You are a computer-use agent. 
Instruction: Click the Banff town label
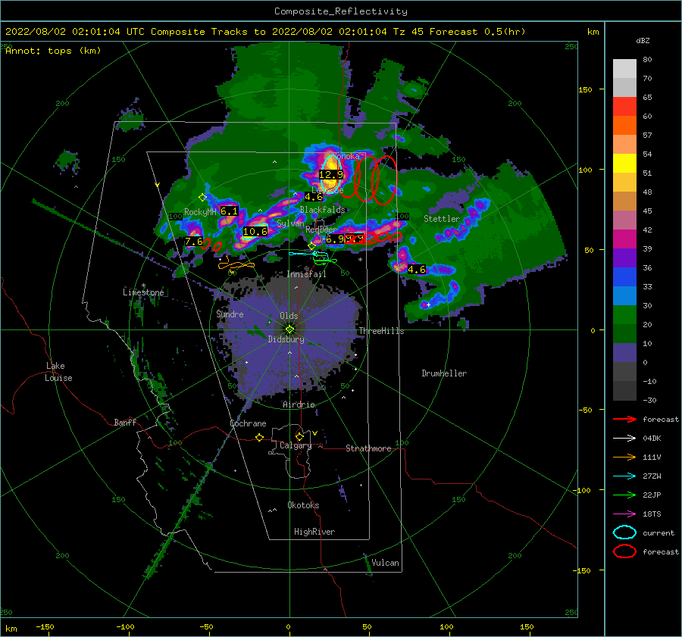(125, 422)
